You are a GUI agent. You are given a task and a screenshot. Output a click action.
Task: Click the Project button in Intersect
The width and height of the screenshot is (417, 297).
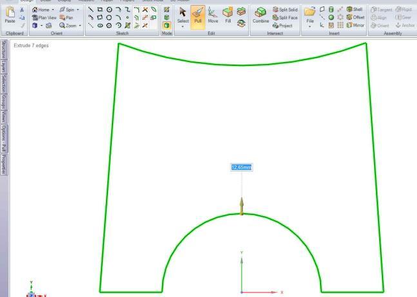282,26
